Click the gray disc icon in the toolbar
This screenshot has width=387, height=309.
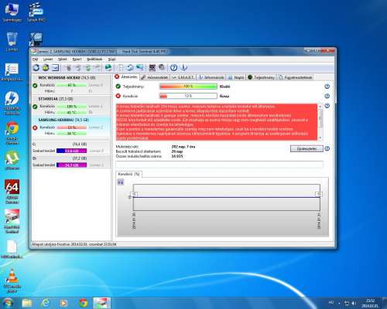coord(162,67)
